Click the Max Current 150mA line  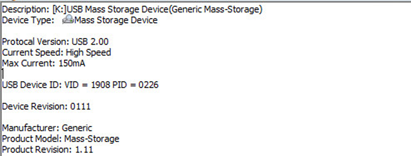44,63
